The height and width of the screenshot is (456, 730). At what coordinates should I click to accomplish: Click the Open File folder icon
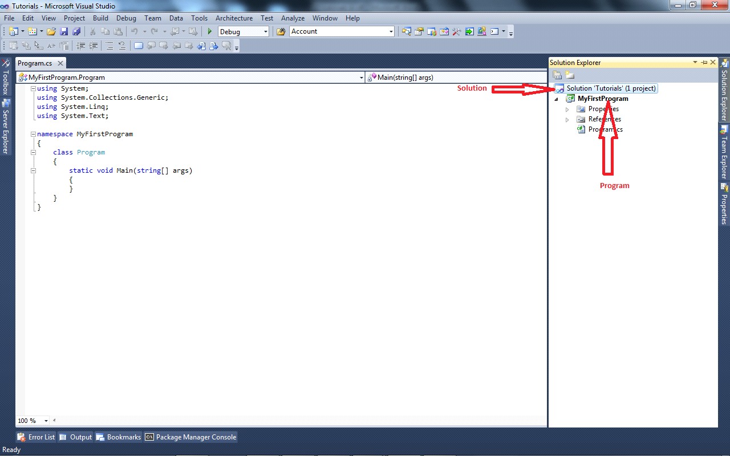tap(51, 31)
